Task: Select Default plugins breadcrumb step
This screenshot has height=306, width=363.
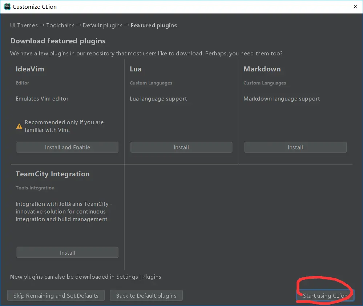Action: (x=102, y=25)
